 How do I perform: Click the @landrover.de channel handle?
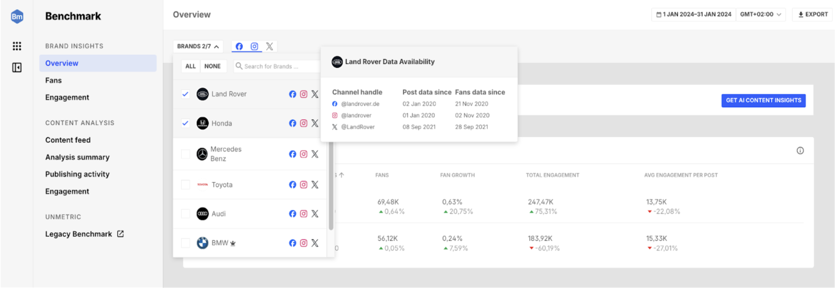pyautogui.click(x=360, y=104)
